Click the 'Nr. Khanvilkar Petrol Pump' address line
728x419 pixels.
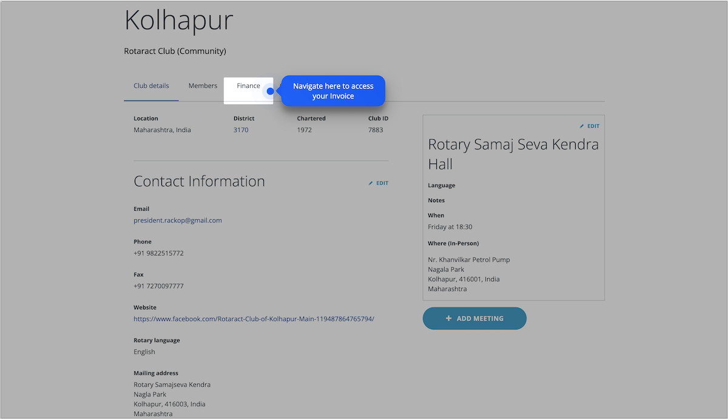click(468, 260)
